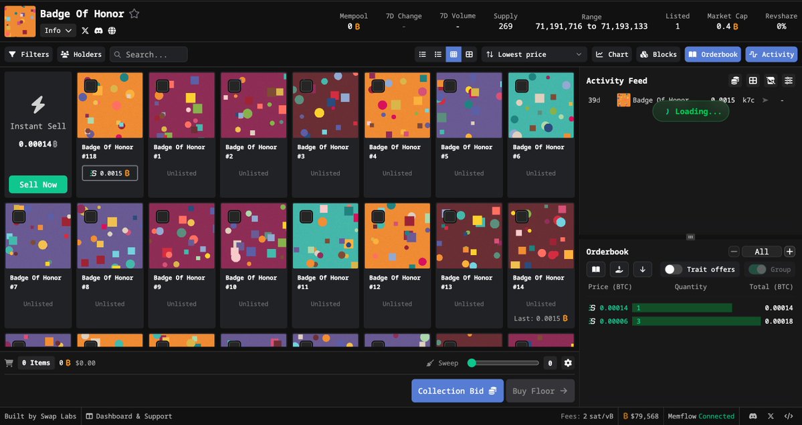The height and width of the screenshot is (425, 802).
Task: Click the Buy Floor button
Action: click(x=540, y=391)
